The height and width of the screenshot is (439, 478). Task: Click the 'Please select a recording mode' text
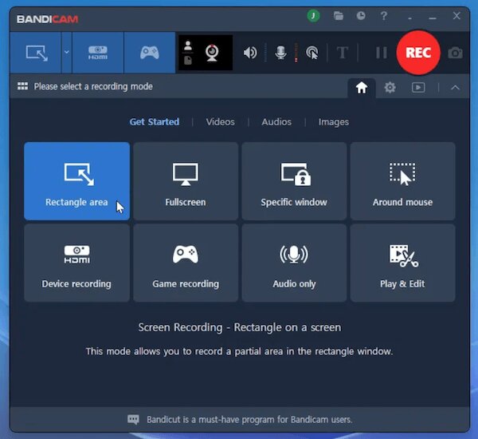[93, 86]
